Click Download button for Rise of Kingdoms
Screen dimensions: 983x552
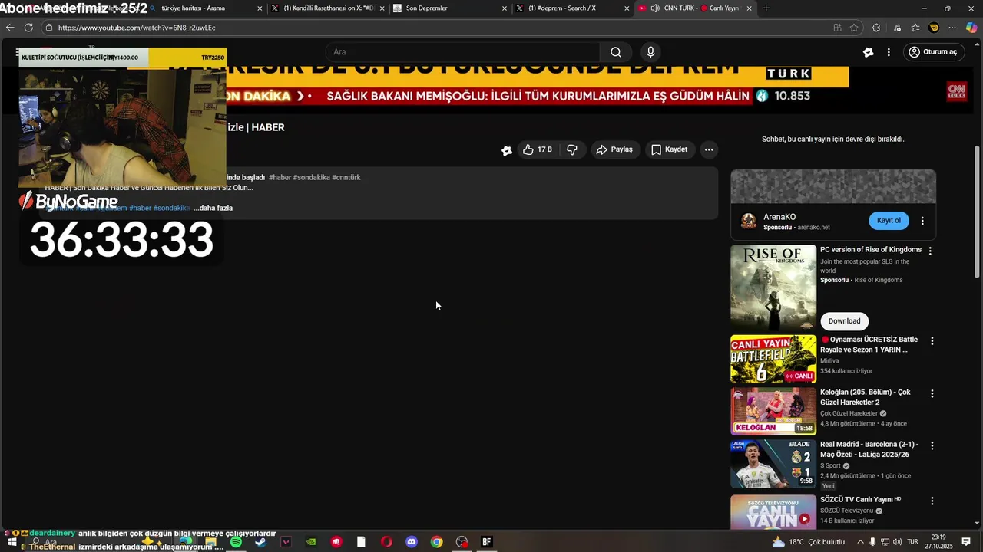844,321
